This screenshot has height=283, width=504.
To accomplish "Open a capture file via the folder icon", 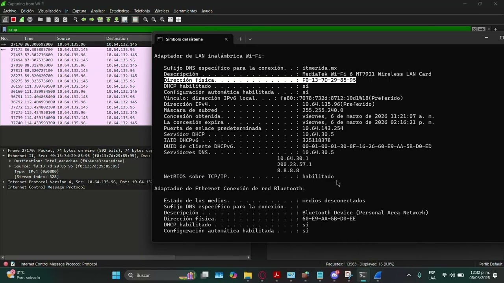I will [x=40, y=19].
